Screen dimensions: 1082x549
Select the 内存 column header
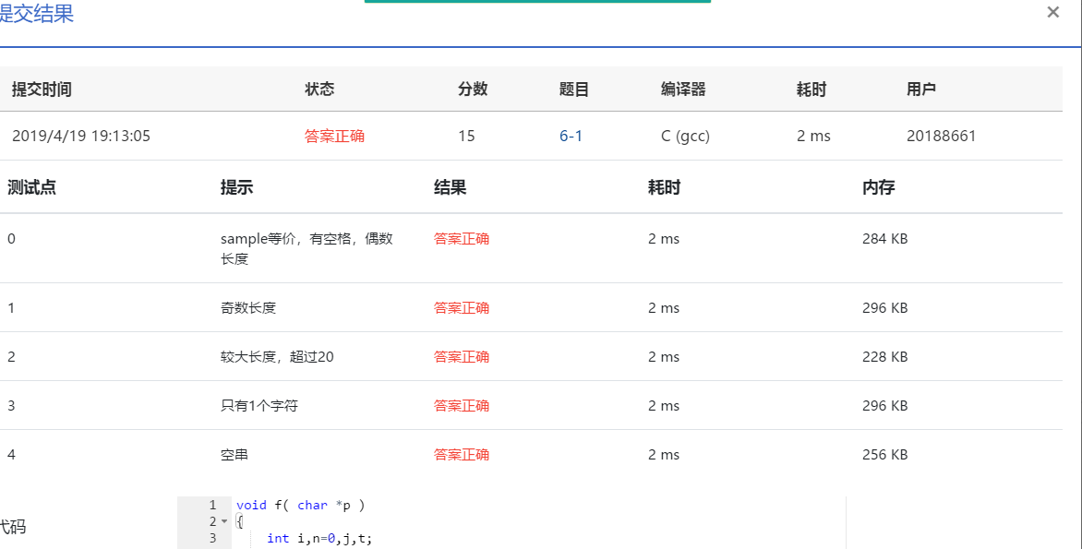[879, 187]
